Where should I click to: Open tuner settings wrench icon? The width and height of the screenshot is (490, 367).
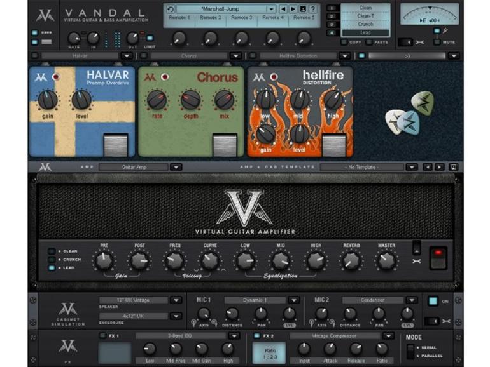420,42
